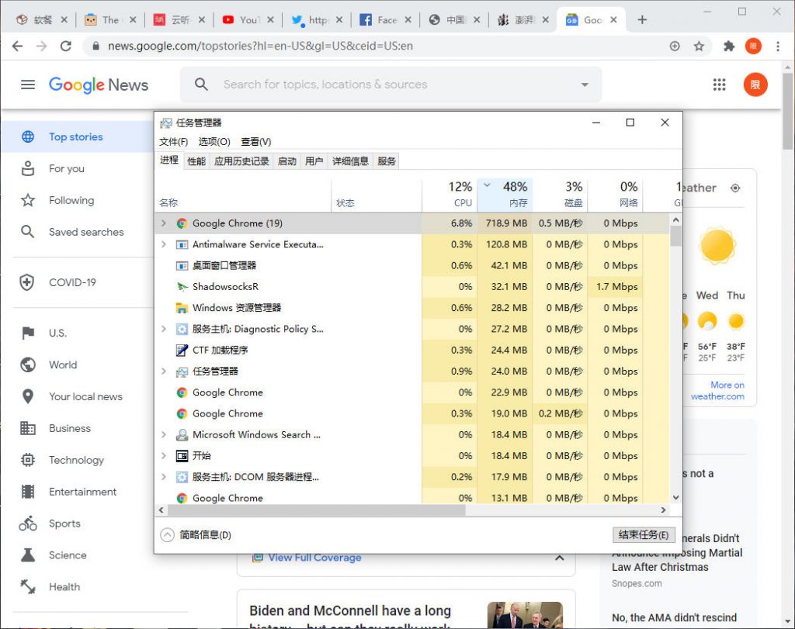Select the Science flask icon in the sidebar
Screen dimensions: 795x629
coord(26,555)
